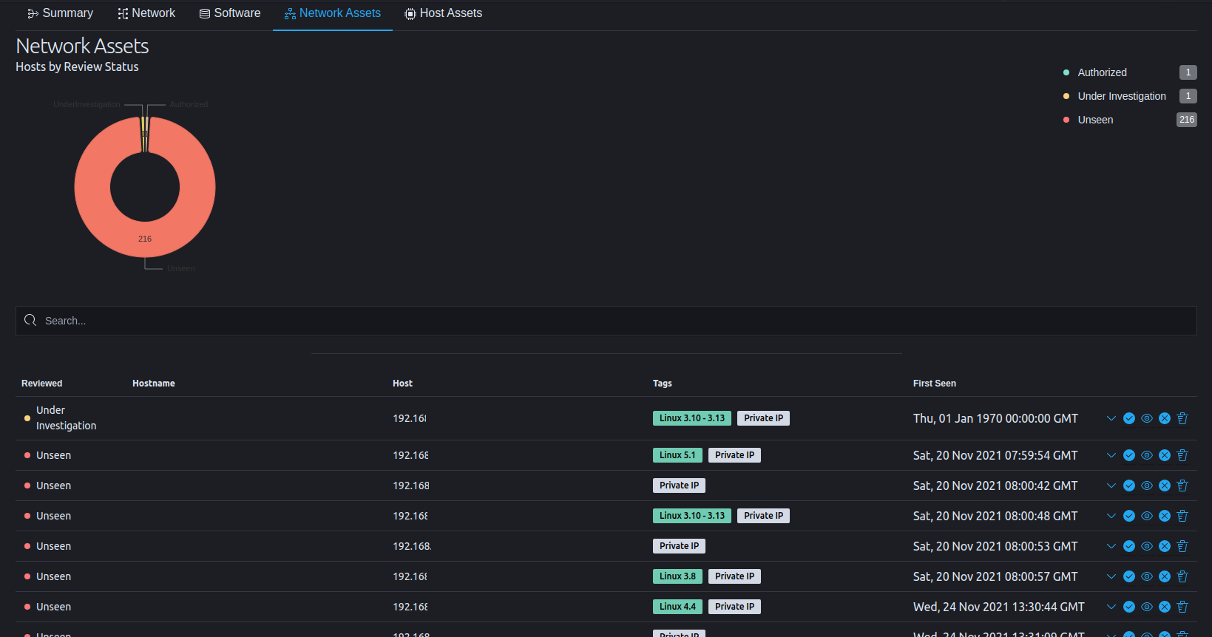Click eye icon for 08:00:48 host
Viewport: 1212px width, 637px height.
[x=1147, y=516]
